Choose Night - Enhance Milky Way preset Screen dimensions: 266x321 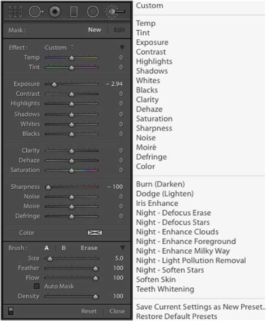(183, 251)
